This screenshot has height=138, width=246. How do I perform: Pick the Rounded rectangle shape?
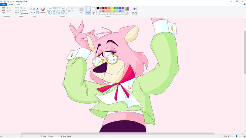tap(59, 8)
